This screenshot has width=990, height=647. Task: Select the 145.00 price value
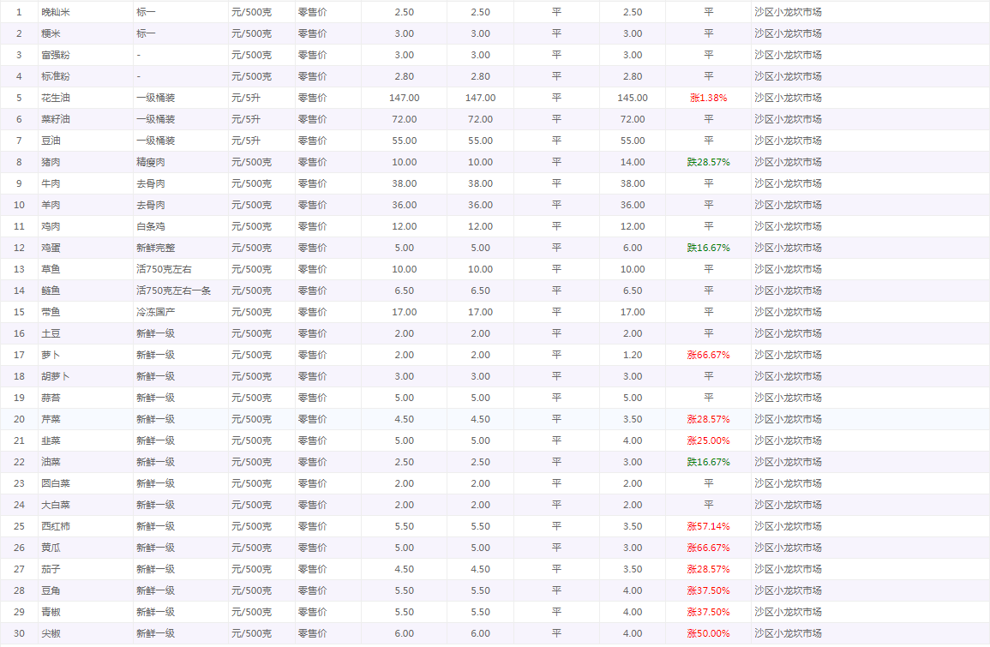pyautogui.click(x=632, y=98)
